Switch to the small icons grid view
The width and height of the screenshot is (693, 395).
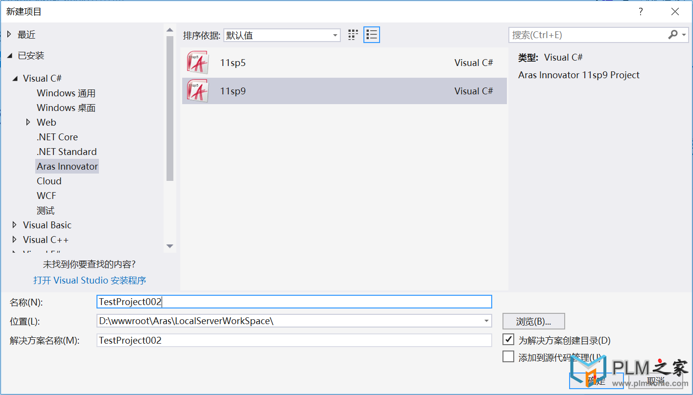click(x=353, y=35)
